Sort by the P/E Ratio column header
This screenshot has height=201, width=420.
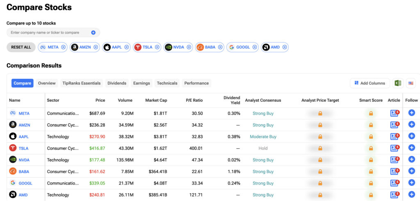pos(194,100)
